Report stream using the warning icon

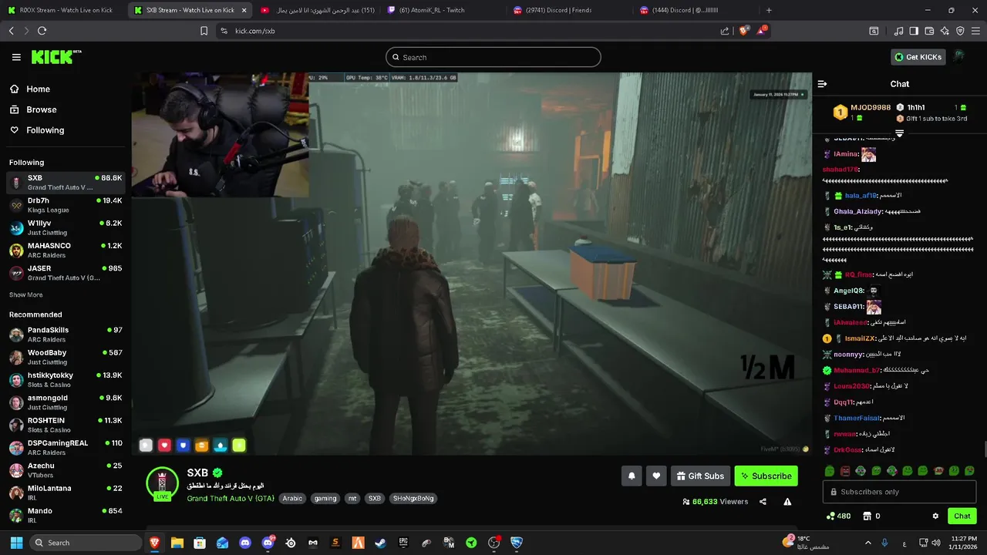point(787,501)
